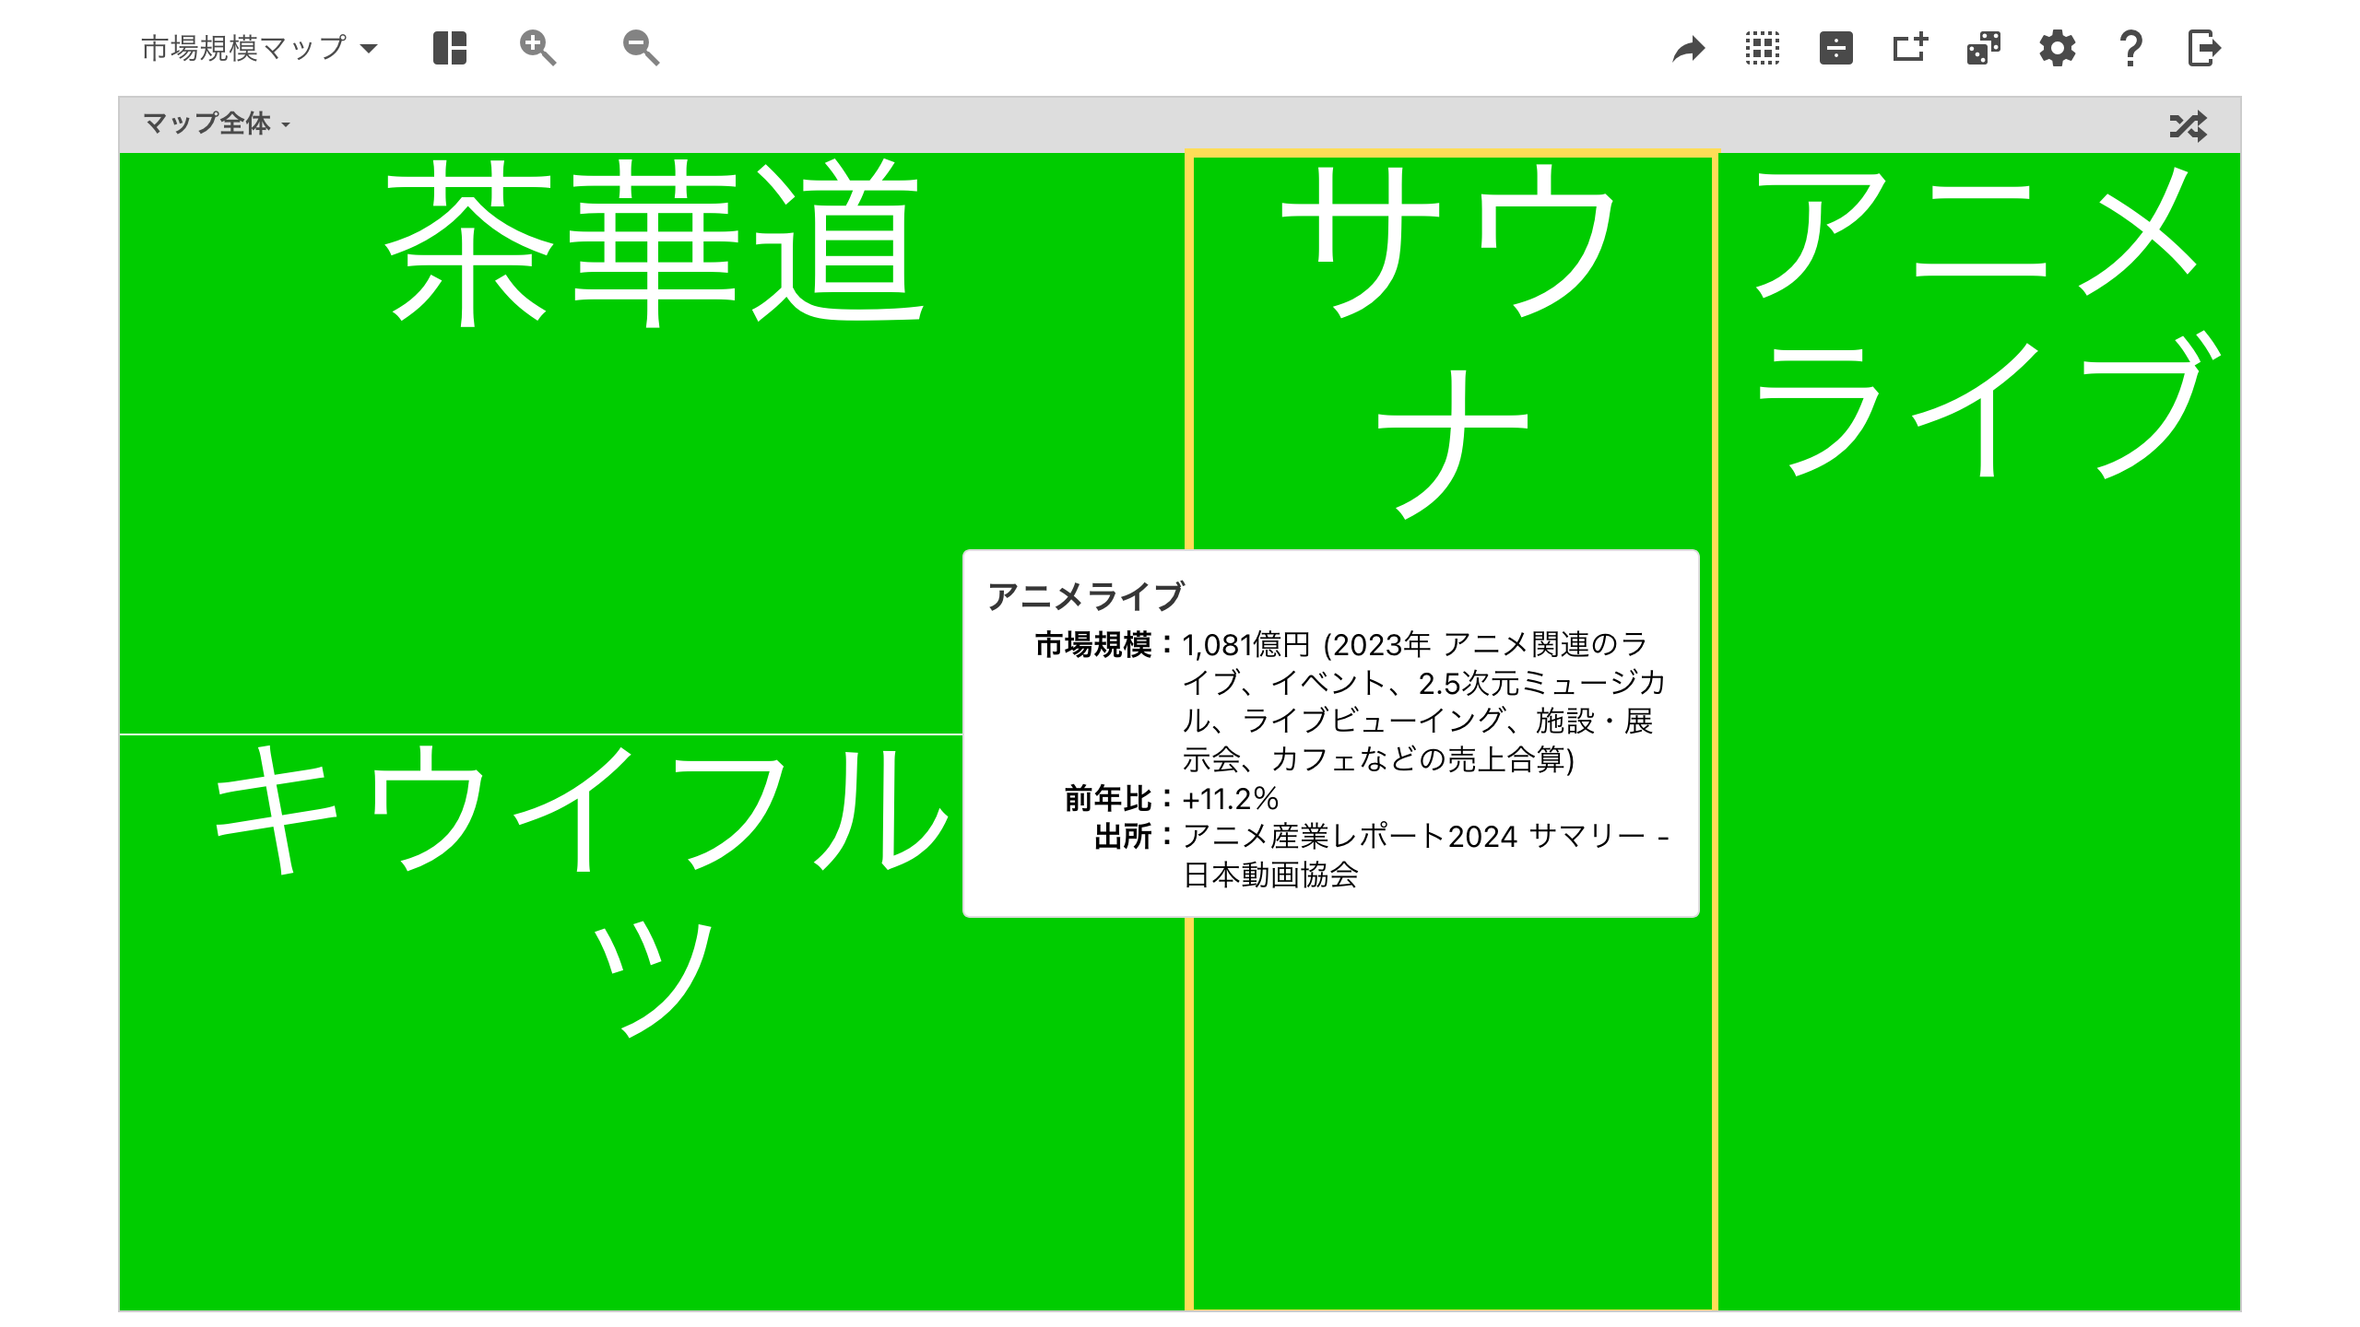Click the dice randomize icon
Image resolution: width=2360 pixels, height=1327 pixels.
(x=1984, y=48)
